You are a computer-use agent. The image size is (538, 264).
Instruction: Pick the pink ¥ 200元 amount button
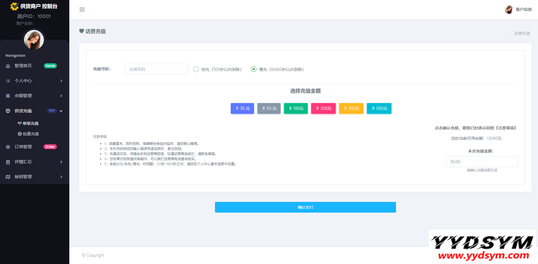coord(323,108)
